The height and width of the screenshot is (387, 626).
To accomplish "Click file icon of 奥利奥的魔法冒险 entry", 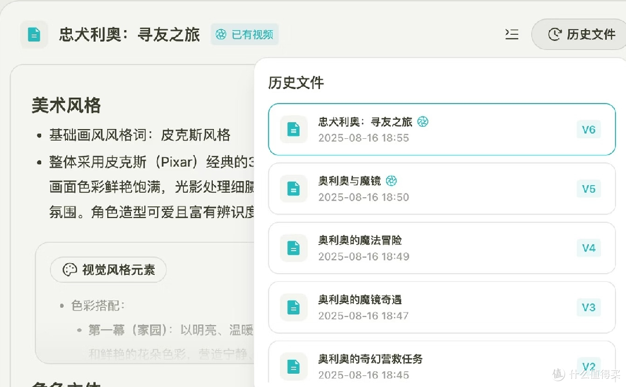I will 293,248.
